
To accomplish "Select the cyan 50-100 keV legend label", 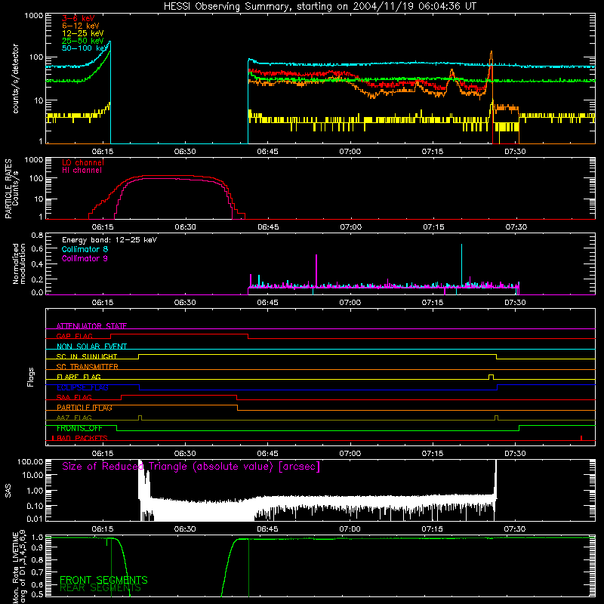I will coord(85,48).
